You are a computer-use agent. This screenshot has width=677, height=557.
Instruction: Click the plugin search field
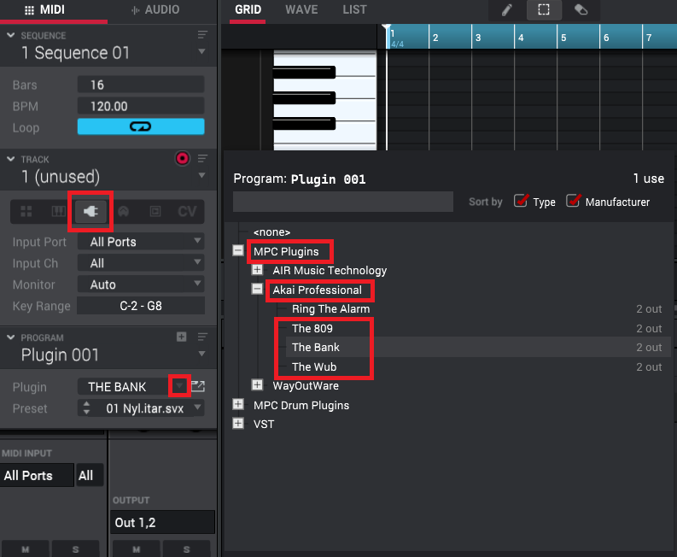[343, 202]
